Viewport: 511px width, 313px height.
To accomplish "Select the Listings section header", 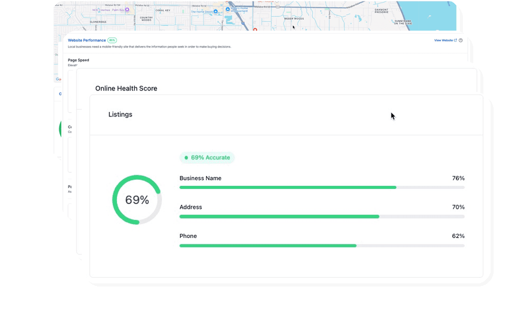I will (120, 114).
